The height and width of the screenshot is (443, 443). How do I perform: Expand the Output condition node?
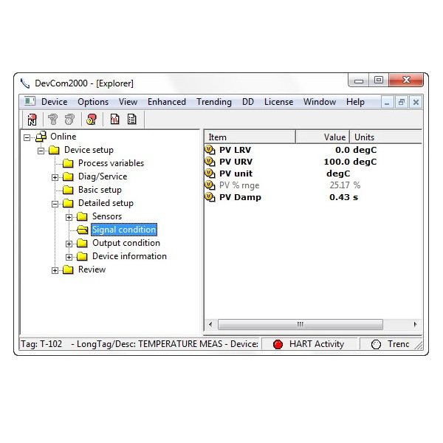(x=69, y=244)
